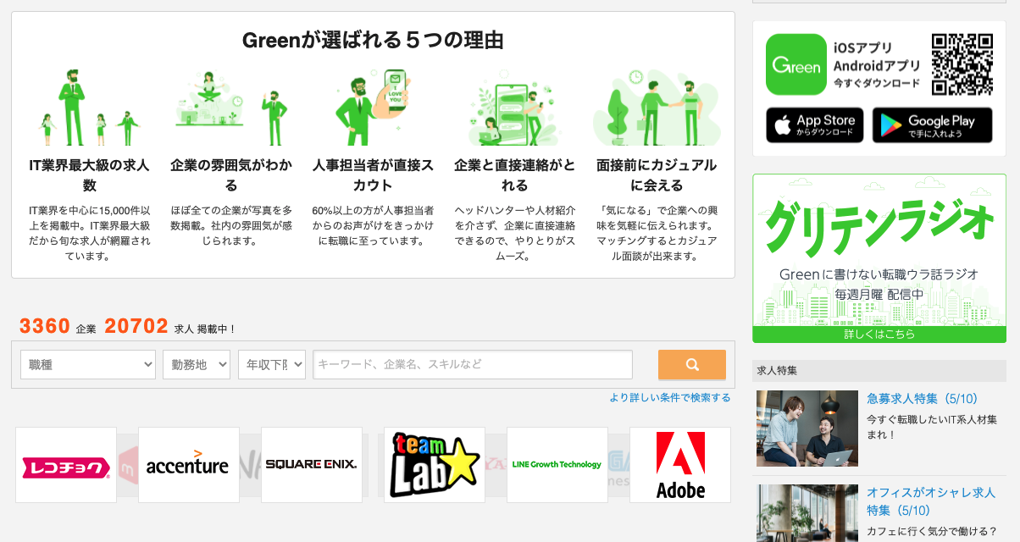Click the QR code image
The image size is (1020, 542).
(x=962, y=64)
